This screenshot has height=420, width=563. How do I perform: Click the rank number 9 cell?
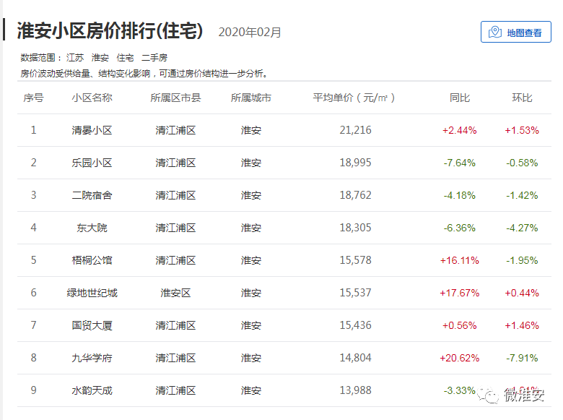pos(33,390)
